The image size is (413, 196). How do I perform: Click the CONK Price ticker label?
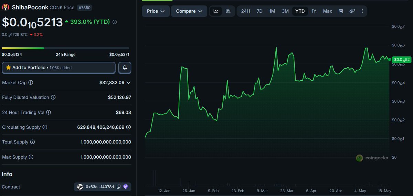click(x=62, y=8)
